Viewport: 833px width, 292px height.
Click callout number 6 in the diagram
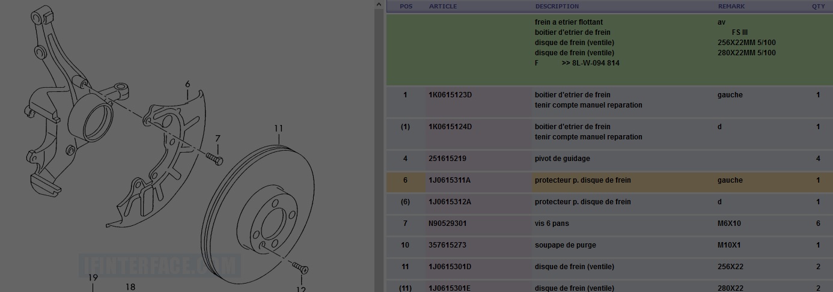pyautogui.click(x=188, y=84)
